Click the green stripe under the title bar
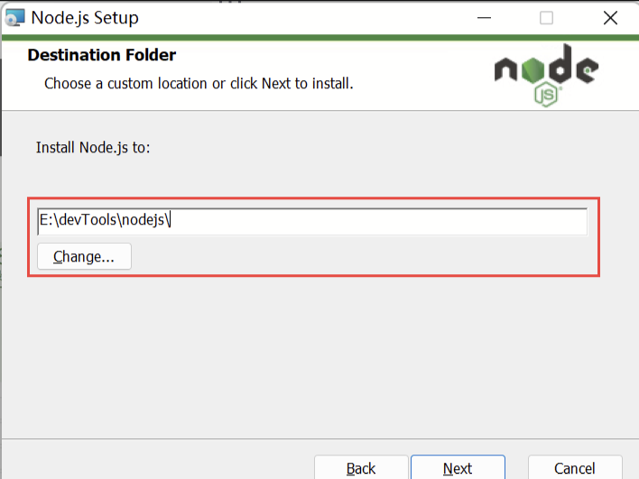The width and height of the screenshot is (639, 479). point(271,38)
